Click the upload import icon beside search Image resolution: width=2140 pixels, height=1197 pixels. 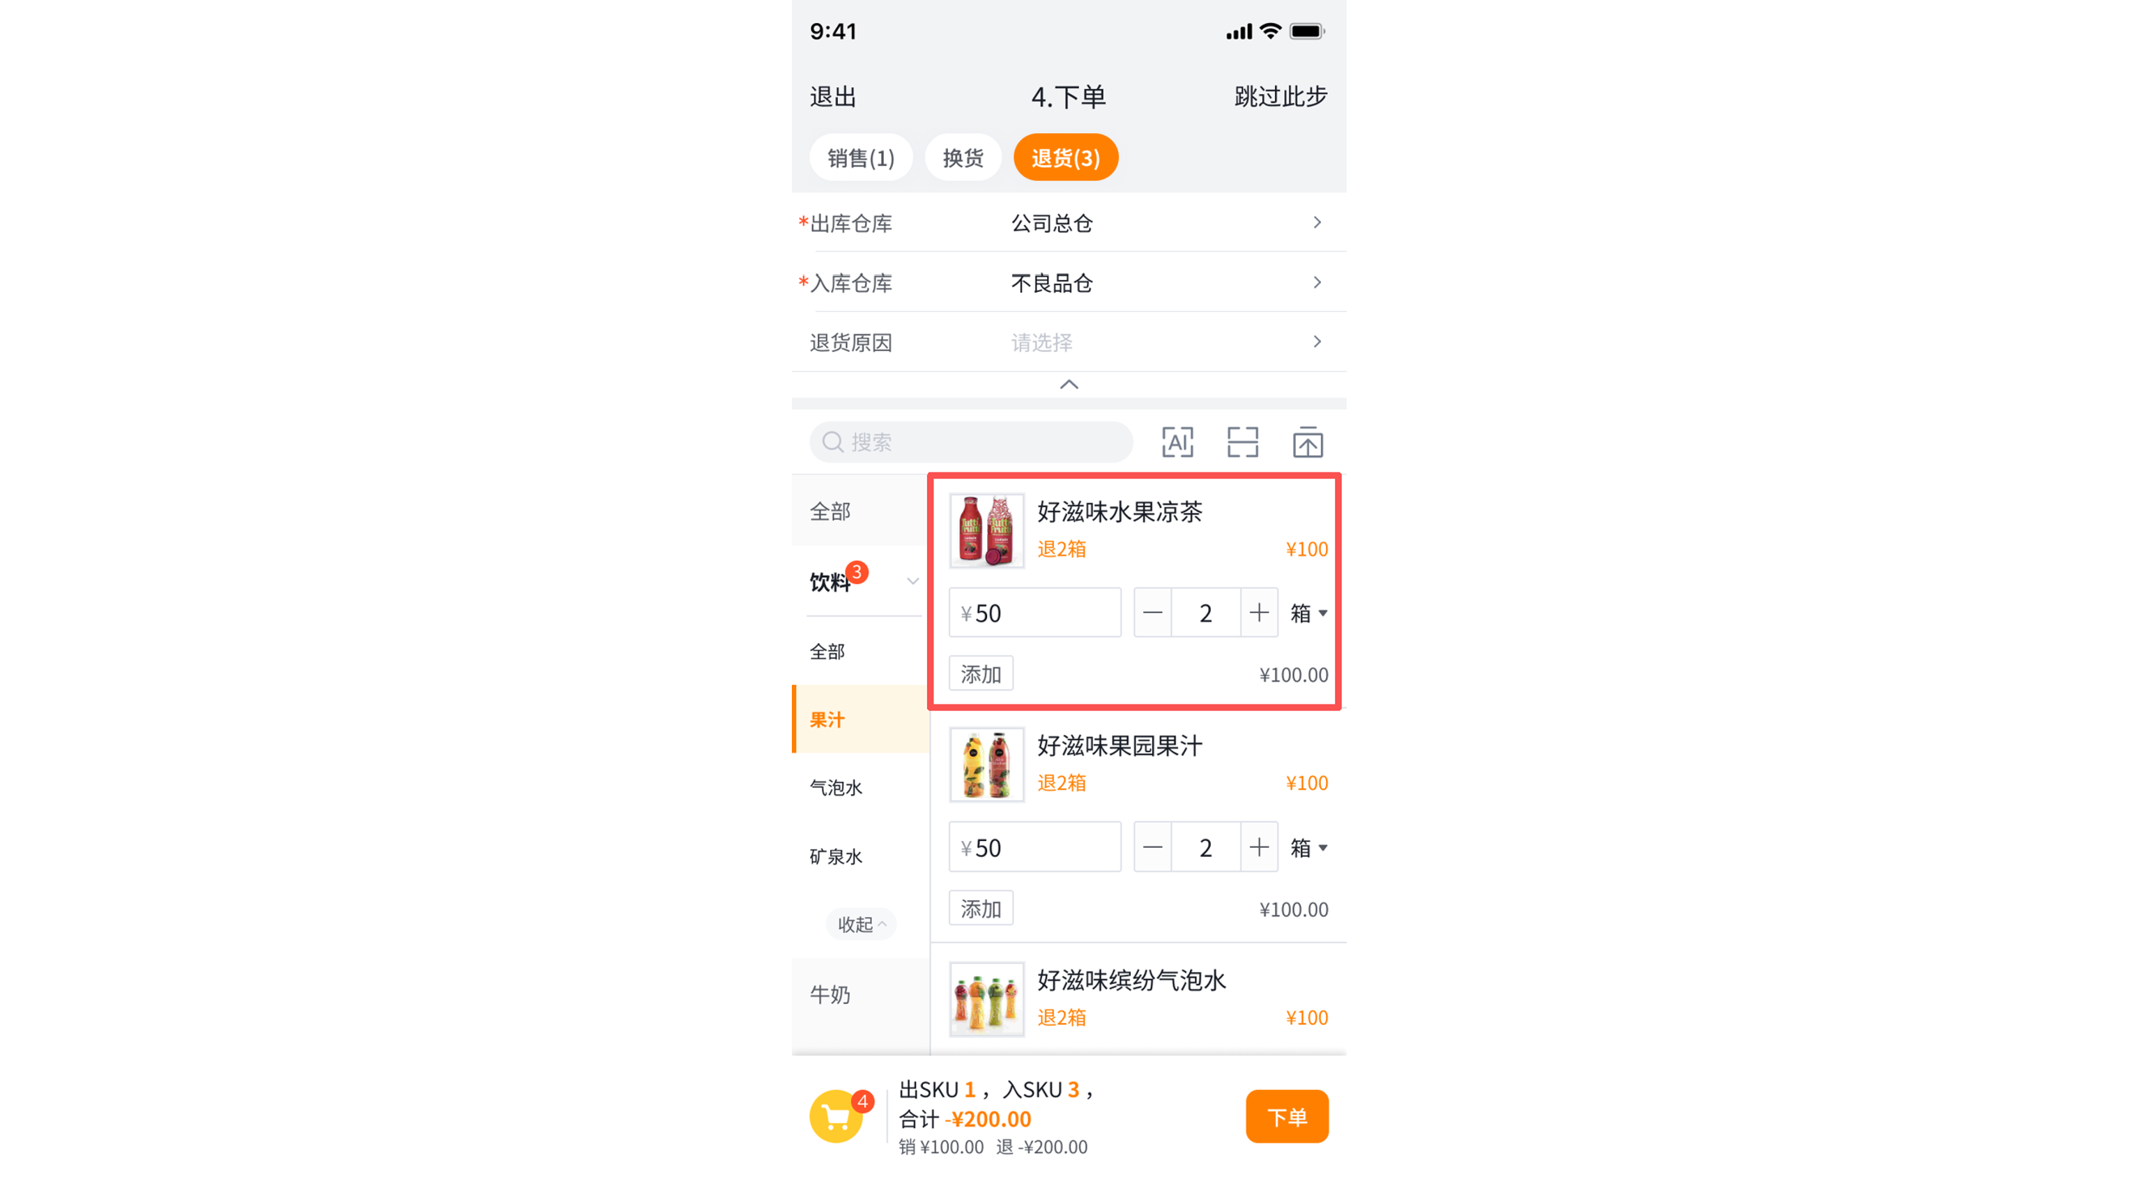pos(1307,442)
